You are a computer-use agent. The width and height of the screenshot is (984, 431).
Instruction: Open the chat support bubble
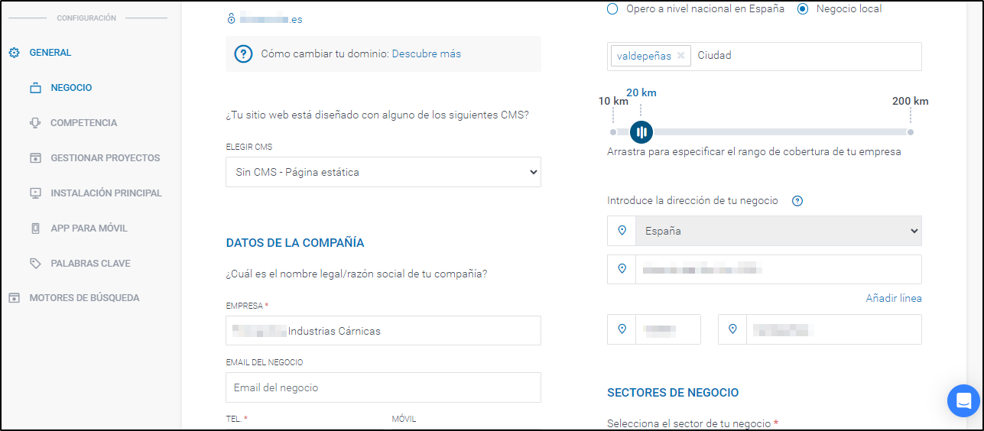tap(963, 400)
